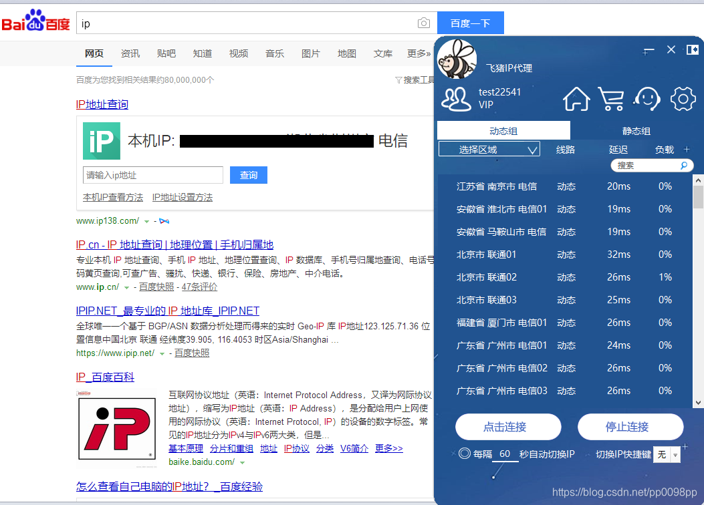
Task: Open the 47条评价 link
Action: pos(199,287)
